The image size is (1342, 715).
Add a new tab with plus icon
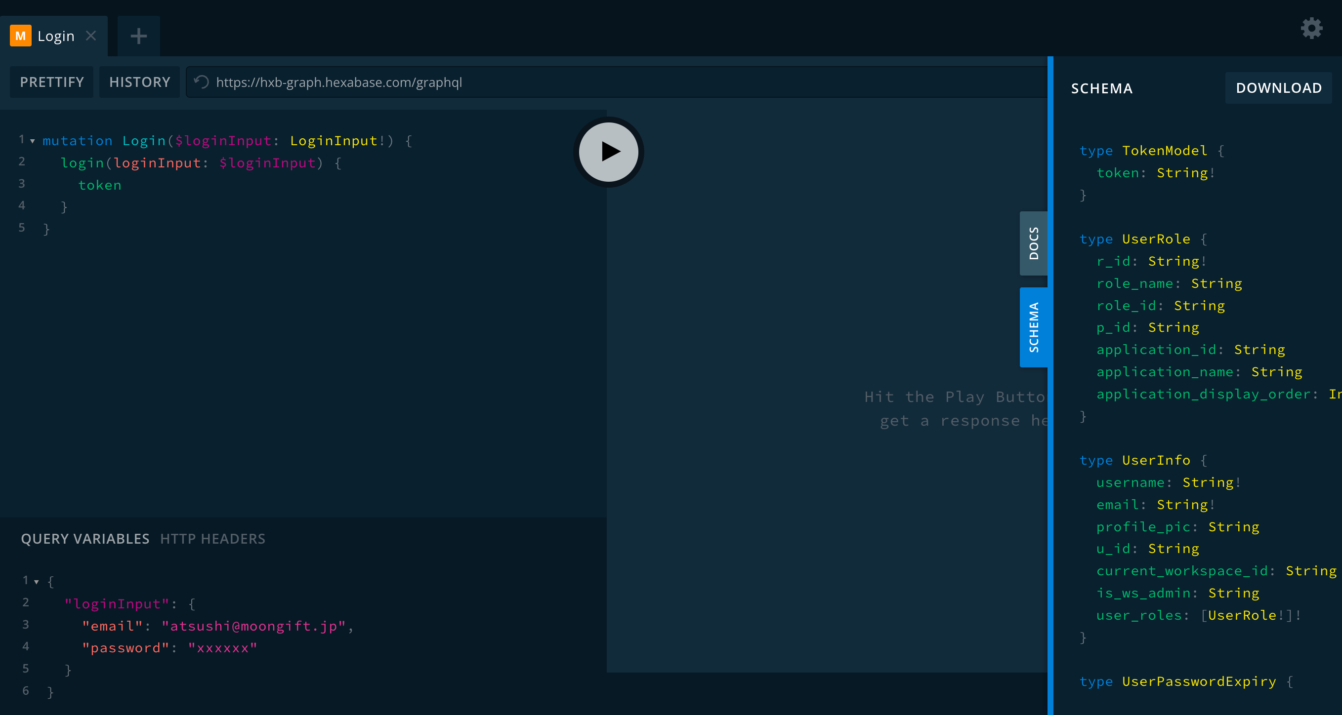coord(138,36)
